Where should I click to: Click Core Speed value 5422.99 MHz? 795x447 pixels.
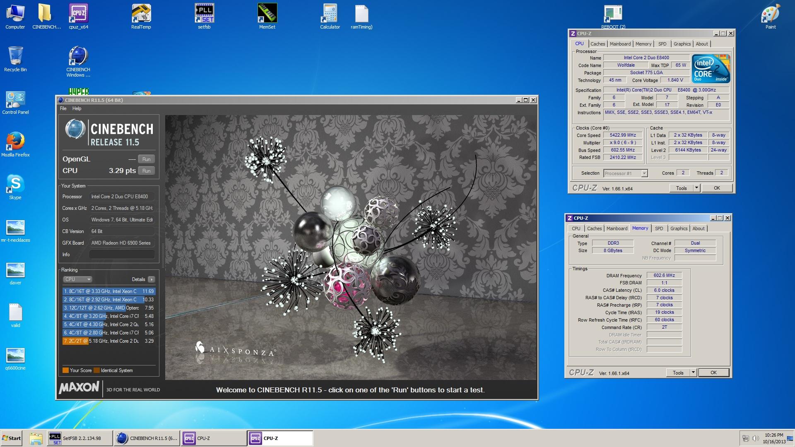tap(623, 135)
